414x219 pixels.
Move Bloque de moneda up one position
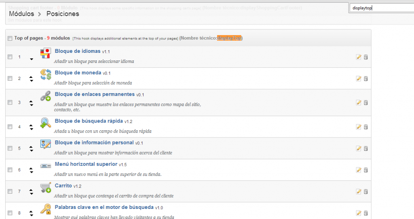(32, 77)
